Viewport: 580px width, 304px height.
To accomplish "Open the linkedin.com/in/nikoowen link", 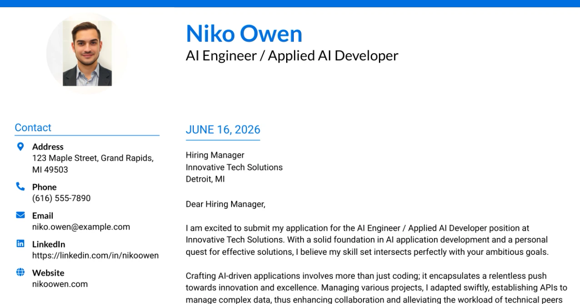I will 95,255.
